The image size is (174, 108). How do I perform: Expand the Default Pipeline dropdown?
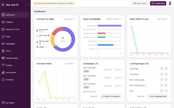coord(114,19)
